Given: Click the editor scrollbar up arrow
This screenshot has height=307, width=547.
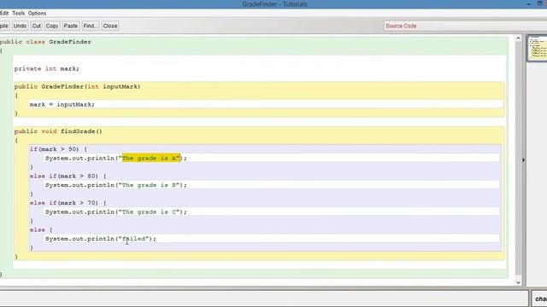Looking at the screenshot, I should (x=518, y=38).
